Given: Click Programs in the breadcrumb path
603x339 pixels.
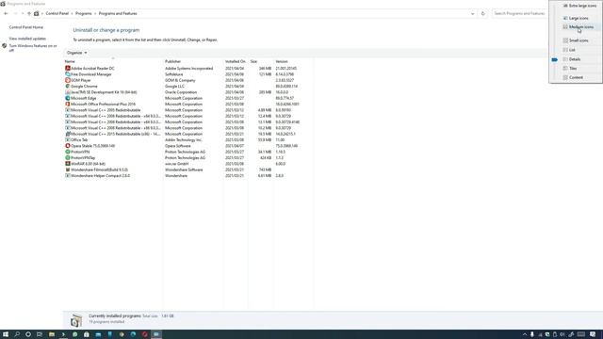Looking at the screenshot, I should (x=84, y=13).
